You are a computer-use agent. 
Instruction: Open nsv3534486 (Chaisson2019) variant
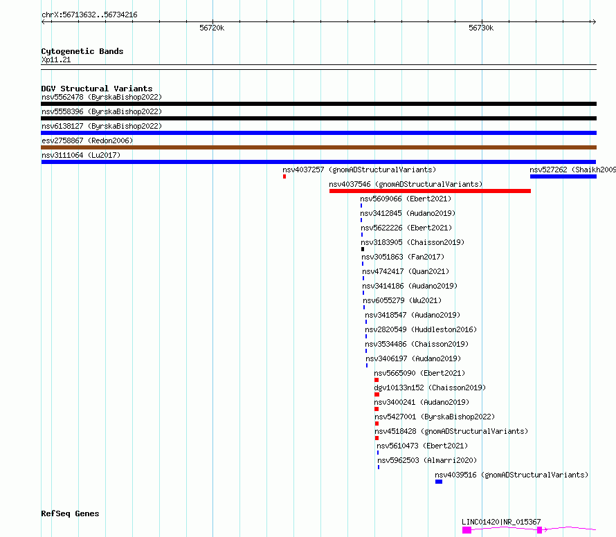(417, 344)
